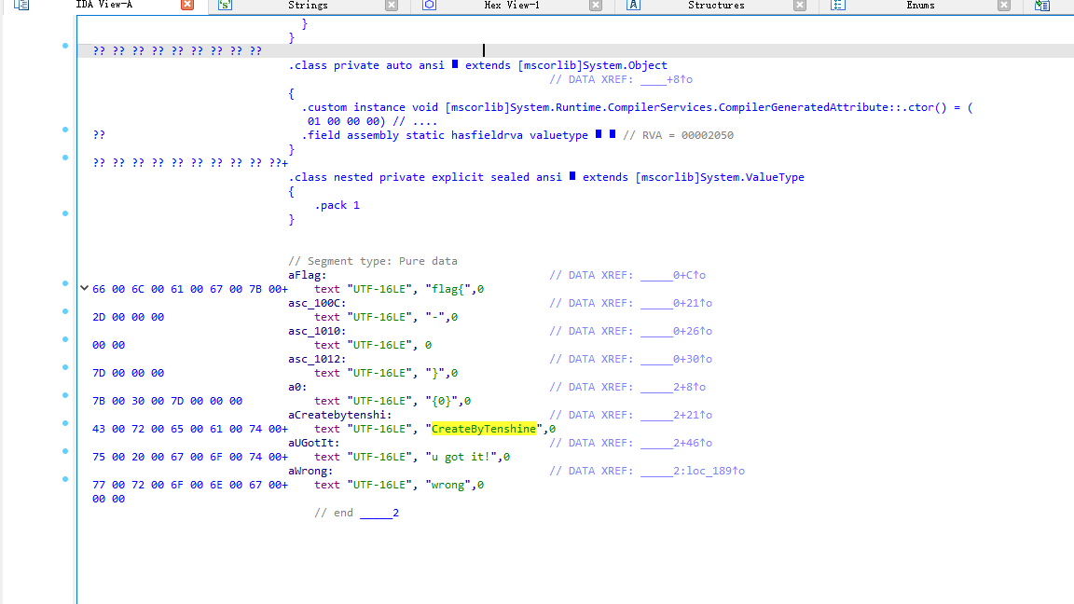Click the Structures tab icon

[x=633, y=6]
